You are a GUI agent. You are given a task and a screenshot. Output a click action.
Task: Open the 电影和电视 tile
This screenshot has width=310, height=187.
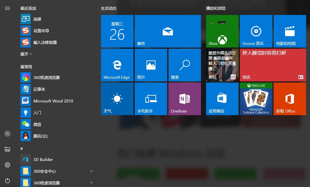click(290, 31)
